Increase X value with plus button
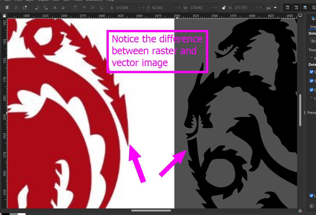 coord(143,8)
